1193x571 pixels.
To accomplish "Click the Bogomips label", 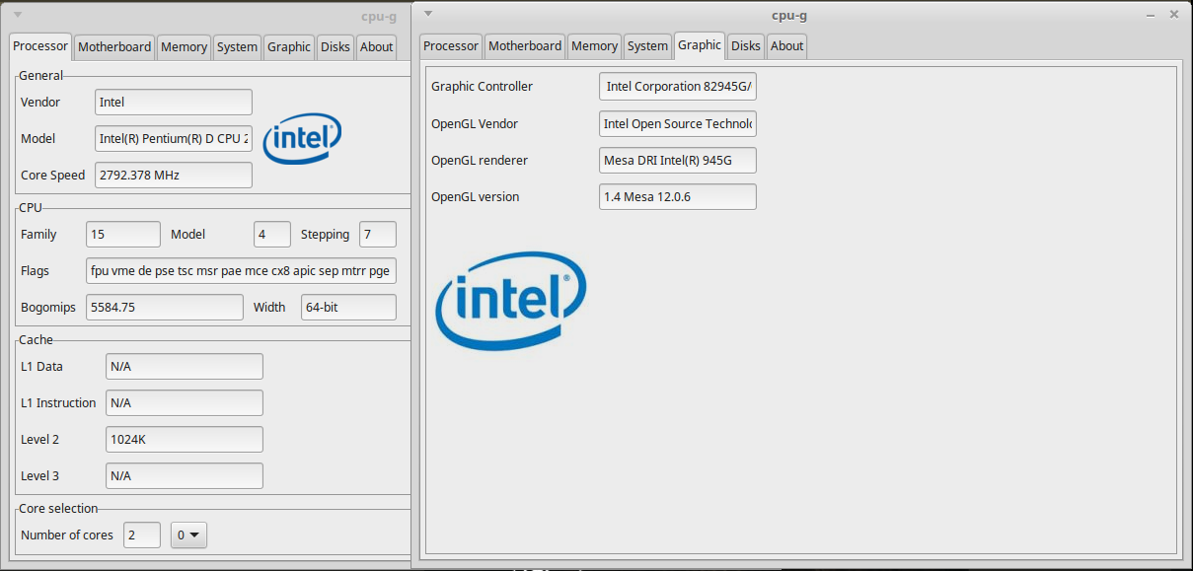I will pyautogui.click(x=48, y=308).
